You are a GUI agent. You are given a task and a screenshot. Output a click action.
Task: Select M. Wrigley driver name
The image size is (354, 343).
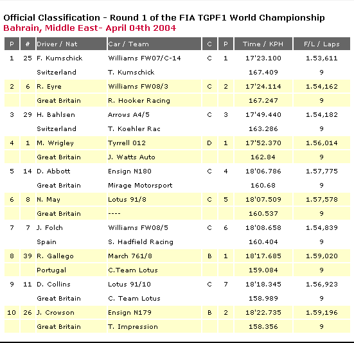(x=55, y=143)
